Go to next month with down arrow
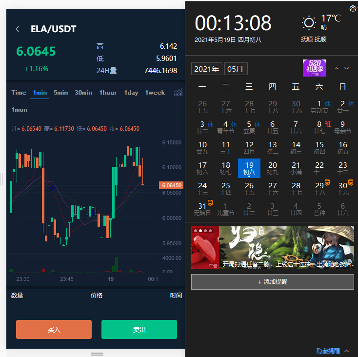Viewport: 358px width, 357px height. [347, 69]
